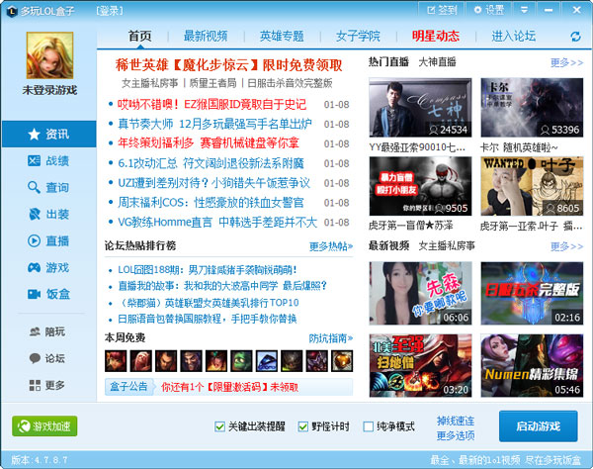The width and height of the screenshot is (593, 469).
Task: Open the 饭盒 video sidebar entry
Action: [x=48, y=294]
